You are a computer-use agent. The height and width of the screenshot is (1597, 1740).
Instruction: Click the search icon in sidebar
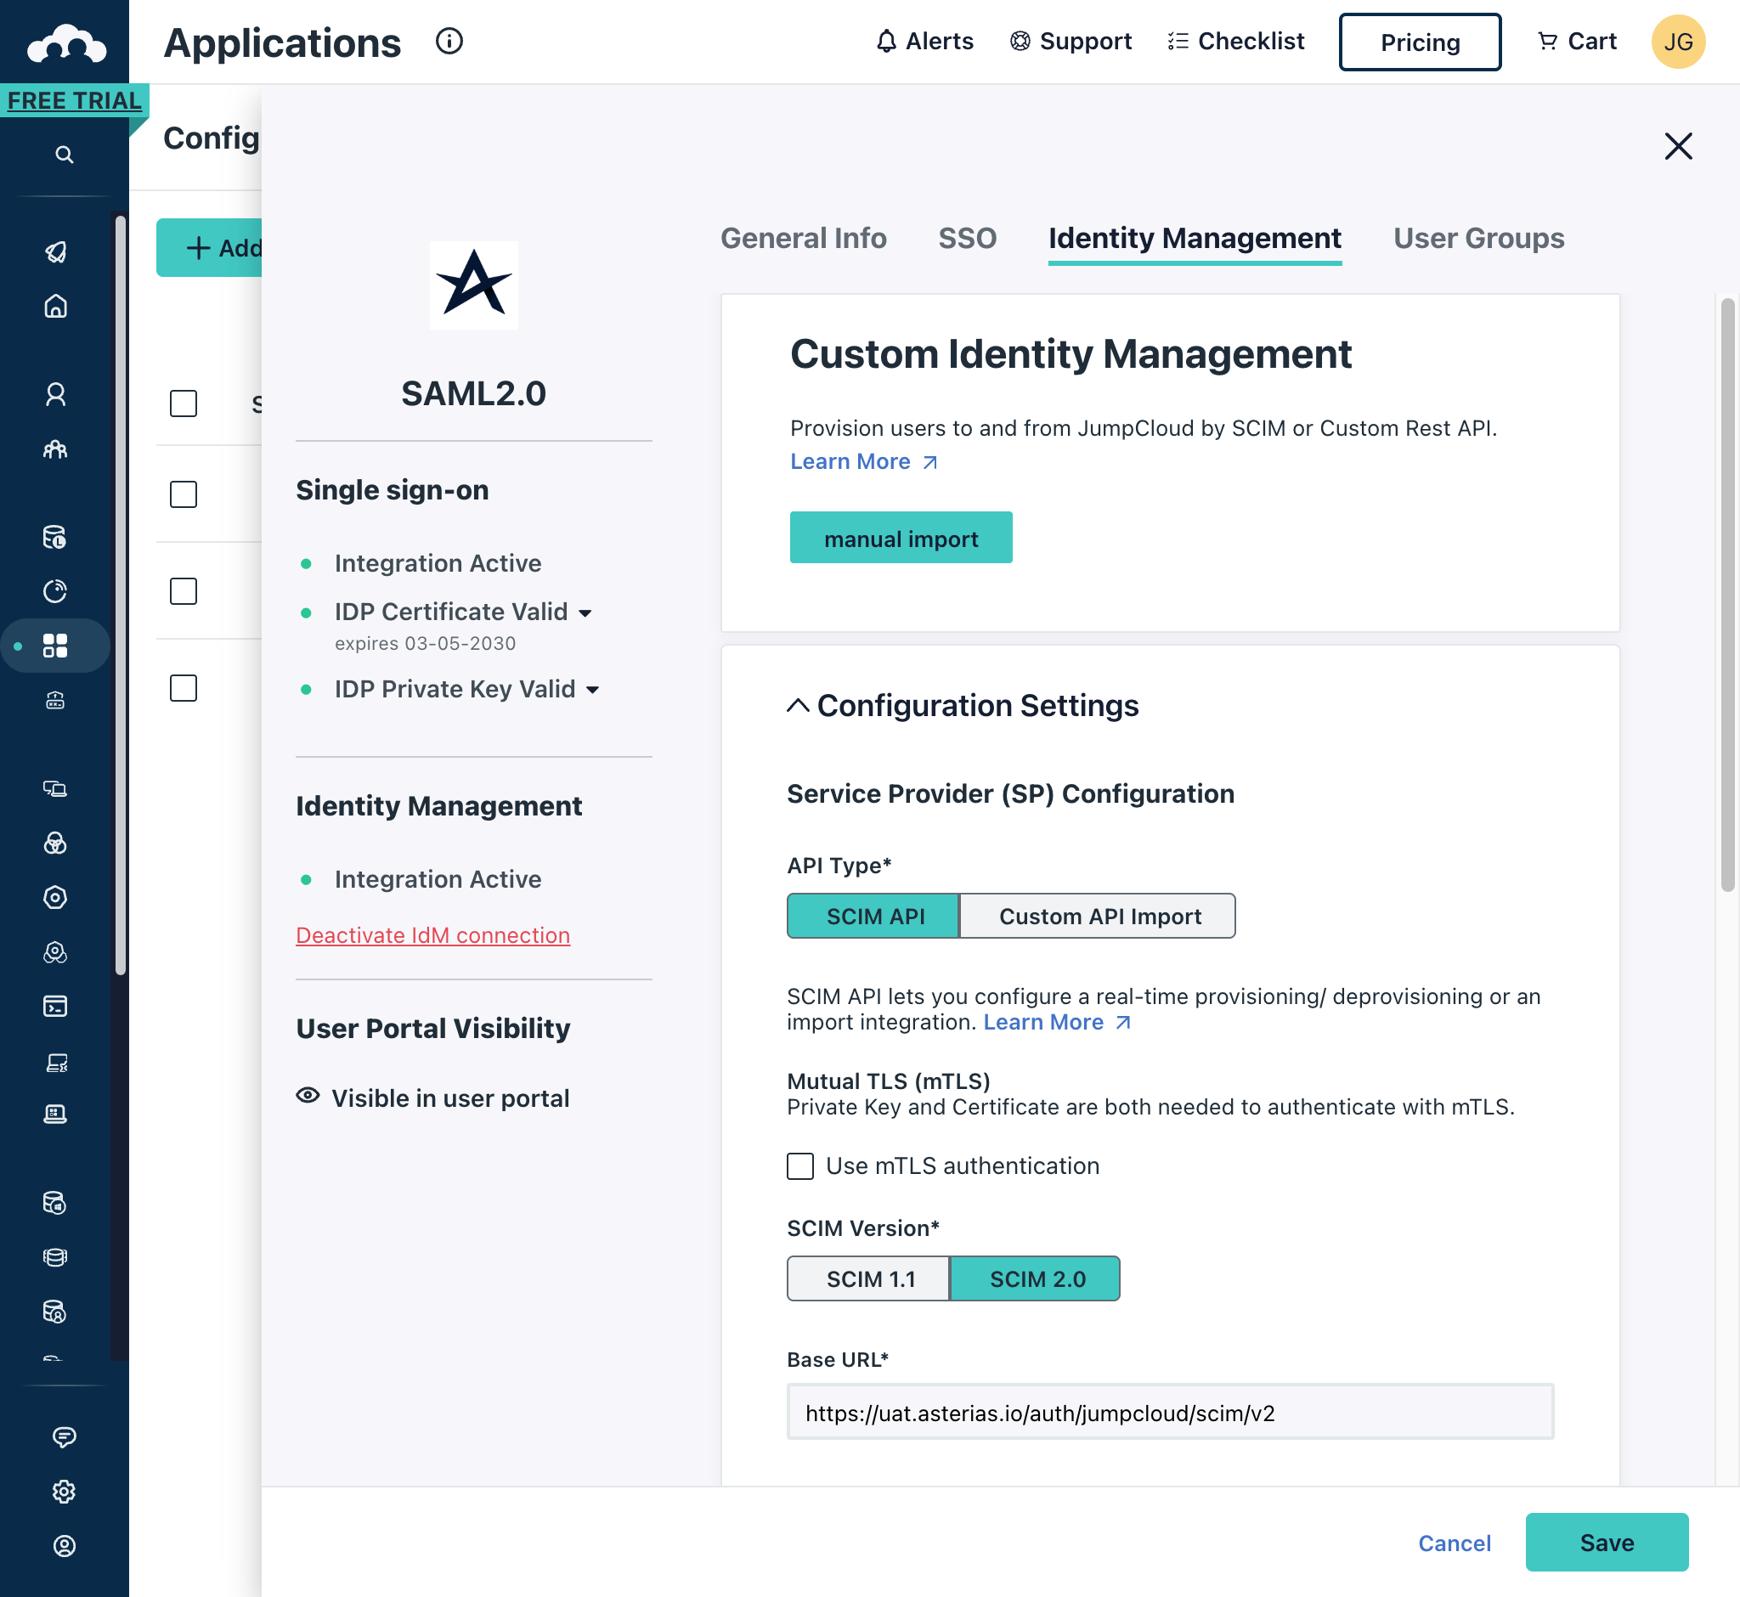click(64, 155)
